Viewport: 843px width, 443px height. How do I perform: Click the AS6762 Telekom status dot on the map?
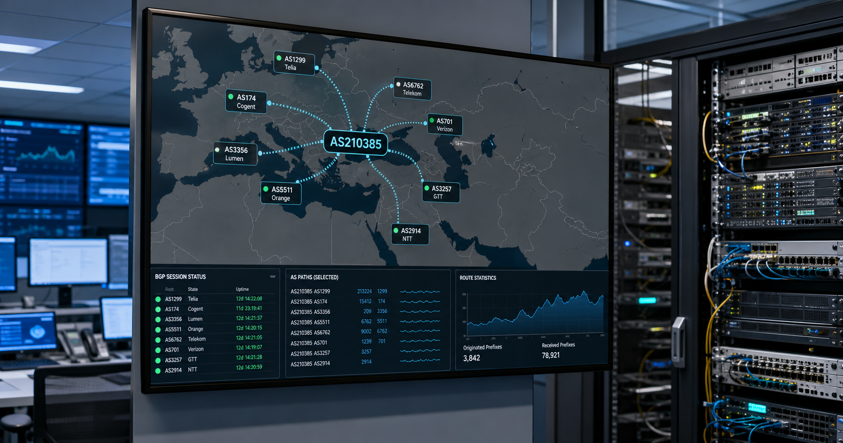[x=398, y=84]
